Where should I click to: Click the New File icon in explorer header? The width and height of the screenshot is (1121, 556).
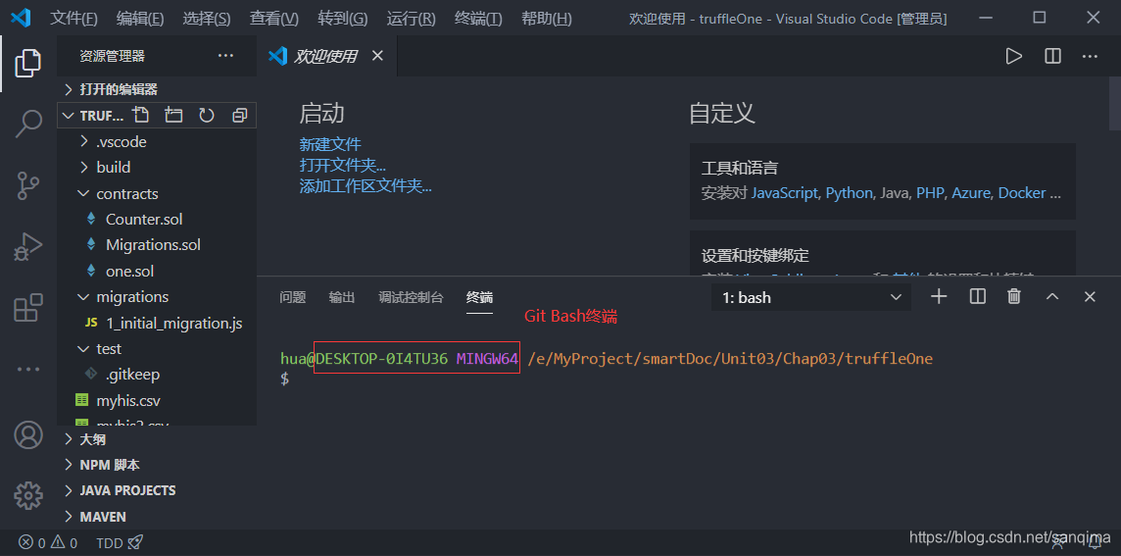141,115
